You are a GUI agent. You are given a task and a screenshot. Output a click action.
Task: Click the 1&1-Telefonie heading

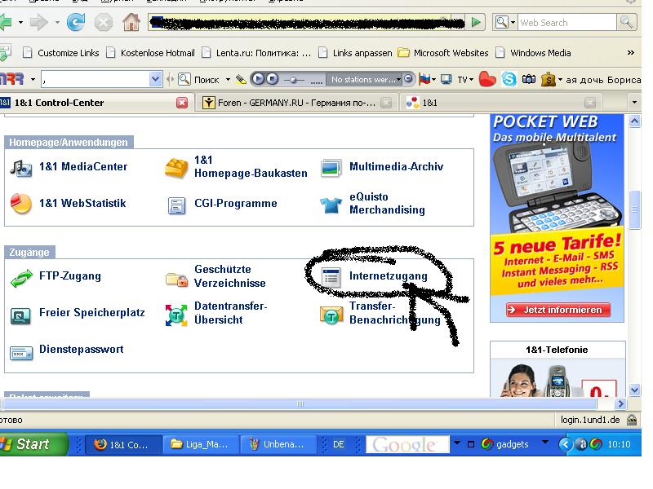[x=557, y=350]
